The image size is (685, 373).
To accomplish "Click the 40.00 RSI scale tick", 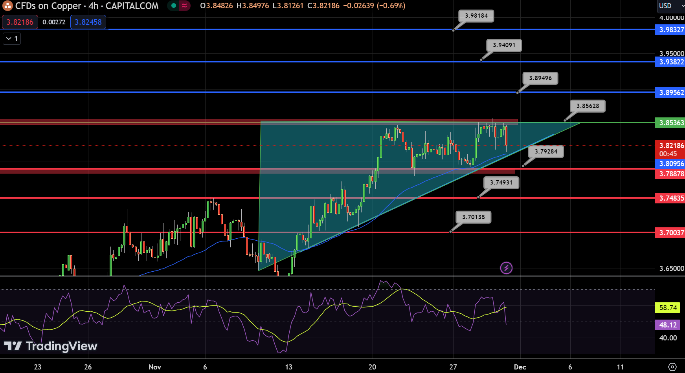I will point(668,338).
